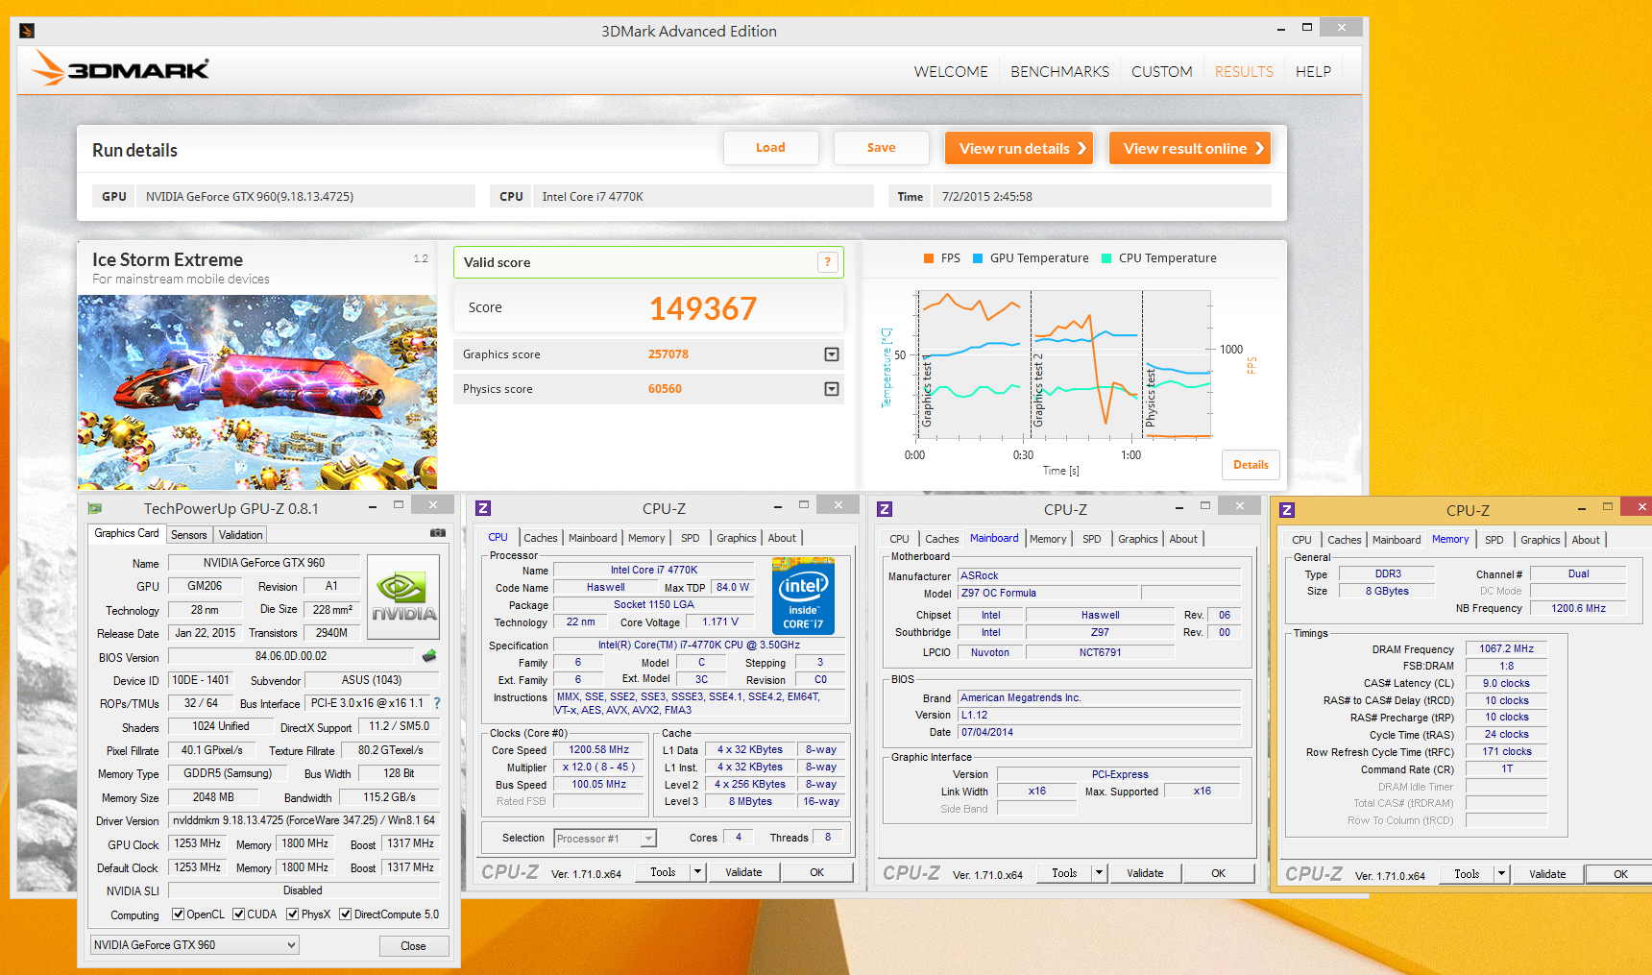This screenshot has height=975, width=1652.
Task: Click the arrow on View run details
Action: [x=1081, y=148]
